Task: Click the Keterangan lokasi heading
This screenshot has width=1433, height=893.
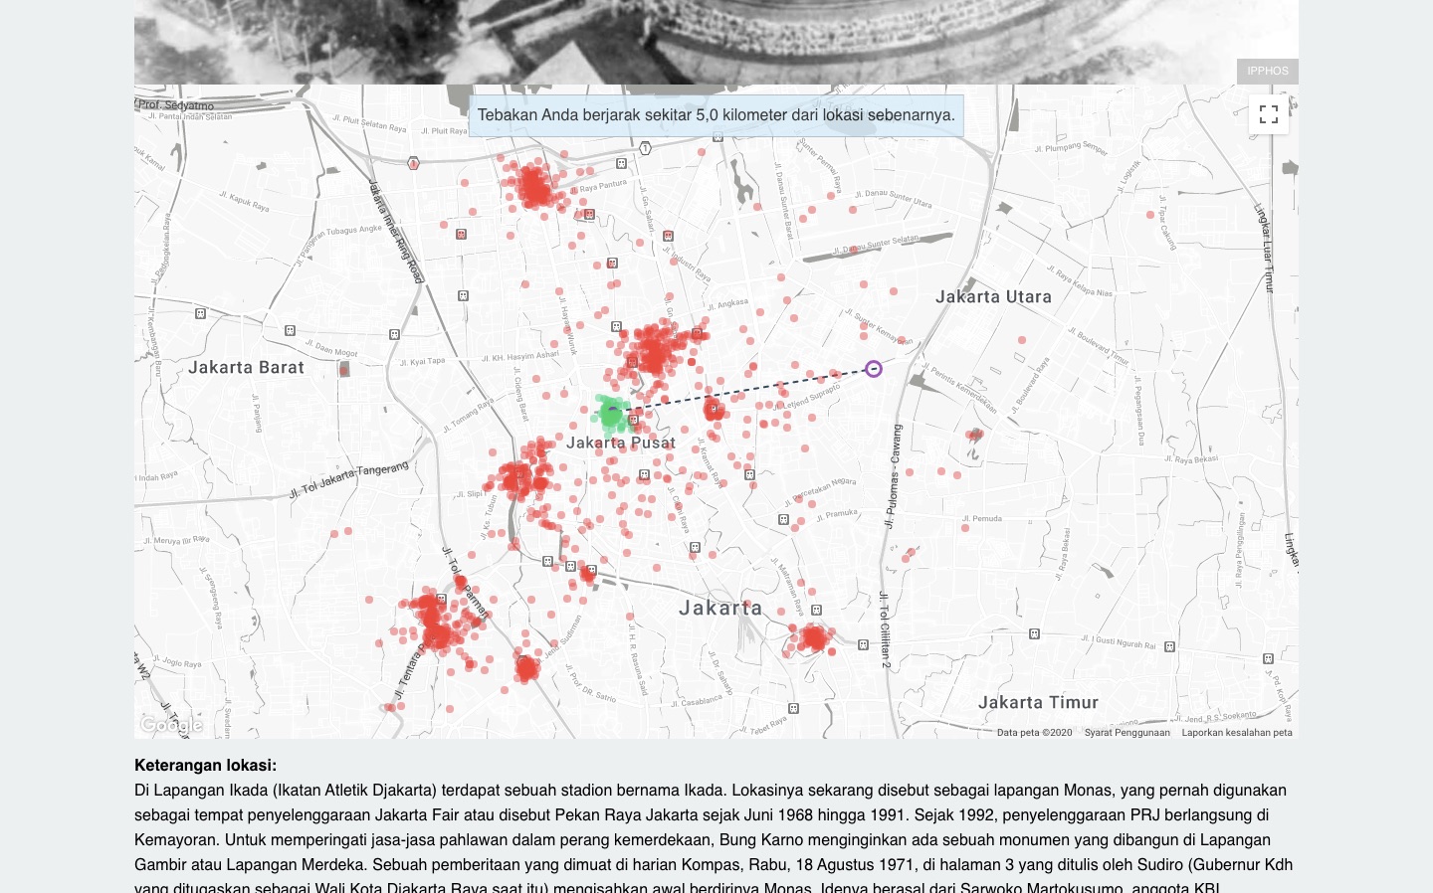Action: click(206, 766)
